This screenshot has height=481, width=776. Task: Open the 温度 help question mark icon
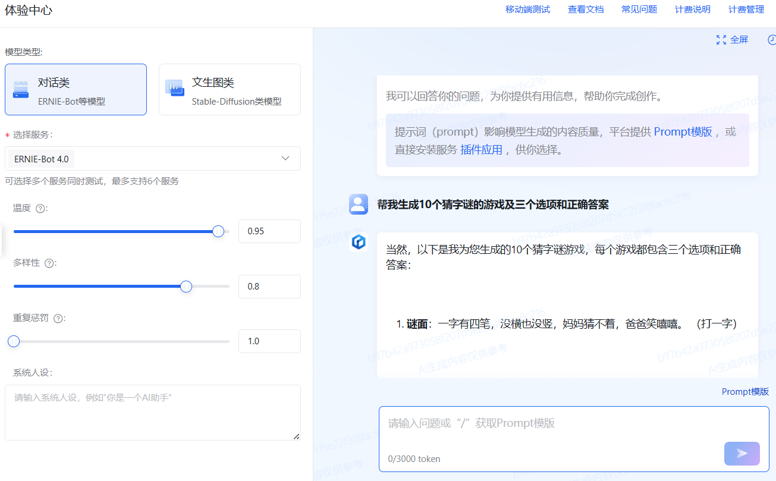[x=39, y=208]
